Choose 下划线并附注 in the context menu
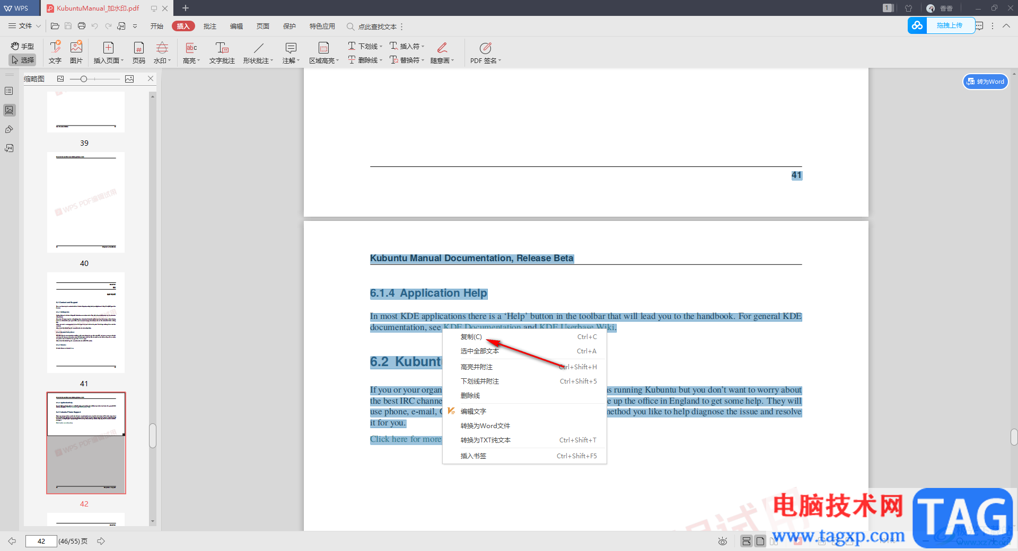 point(525,381)
